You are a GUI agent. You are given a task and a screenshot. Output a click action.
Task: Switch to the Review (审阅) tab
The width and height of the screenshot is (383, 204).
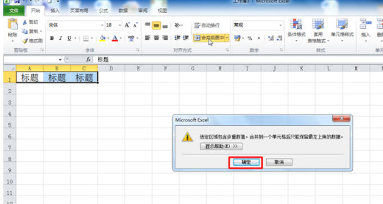pos(143,11)
